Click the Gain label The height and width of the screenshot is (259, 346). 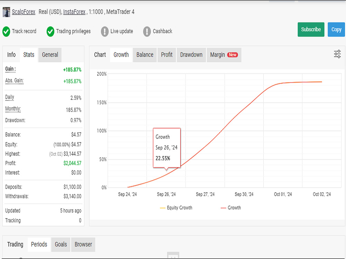(x=10, y=69)
